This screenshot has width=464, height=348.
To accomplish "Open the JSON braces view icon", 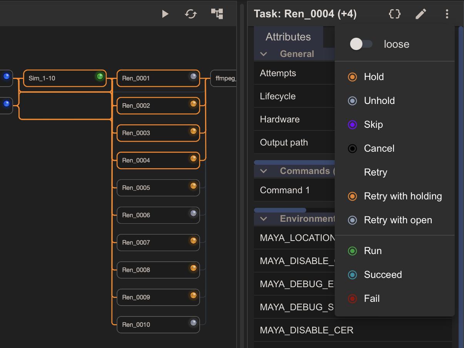I will (x=395, y=14).
